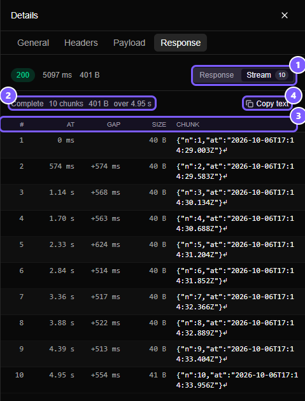This screenshot has height=401, width=305.
Task: Click the 1.70 s time cell
Action: (62, 218)
